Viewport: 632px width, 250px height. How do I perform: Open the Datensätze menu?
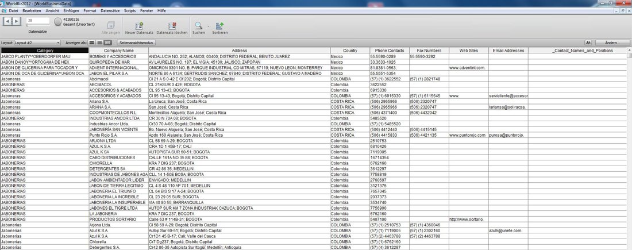tap(110, 11)
